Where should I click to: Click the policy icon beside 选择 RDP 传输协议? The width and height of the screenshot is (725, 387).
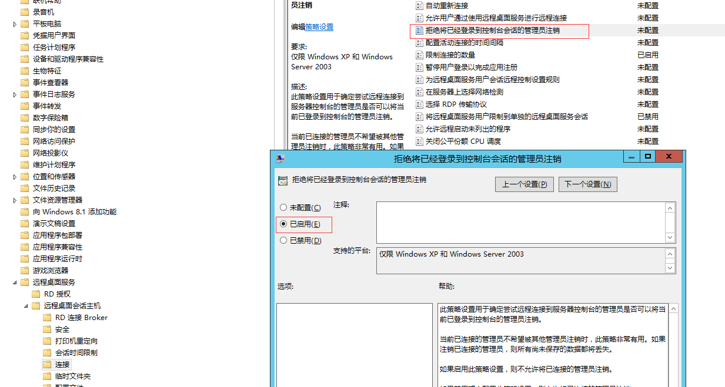coord(419,105)
